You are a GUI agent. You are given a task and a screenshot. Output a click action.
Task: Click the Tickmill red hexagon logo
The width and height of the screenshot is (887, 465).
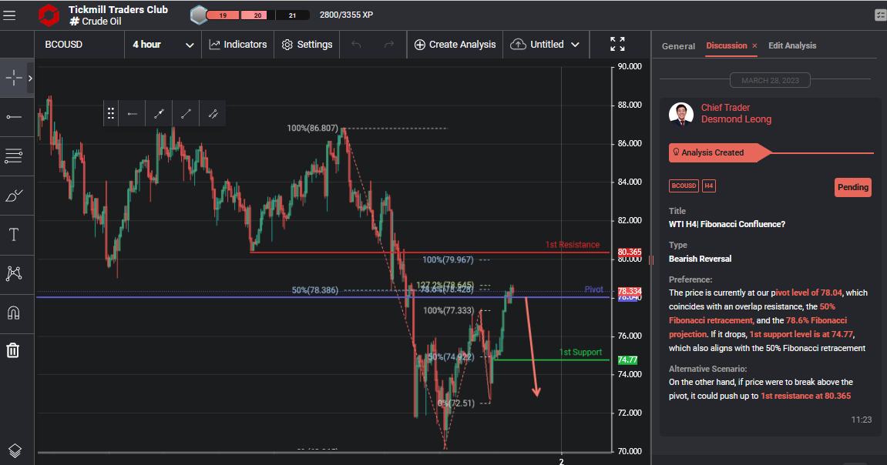coord(49,15)
